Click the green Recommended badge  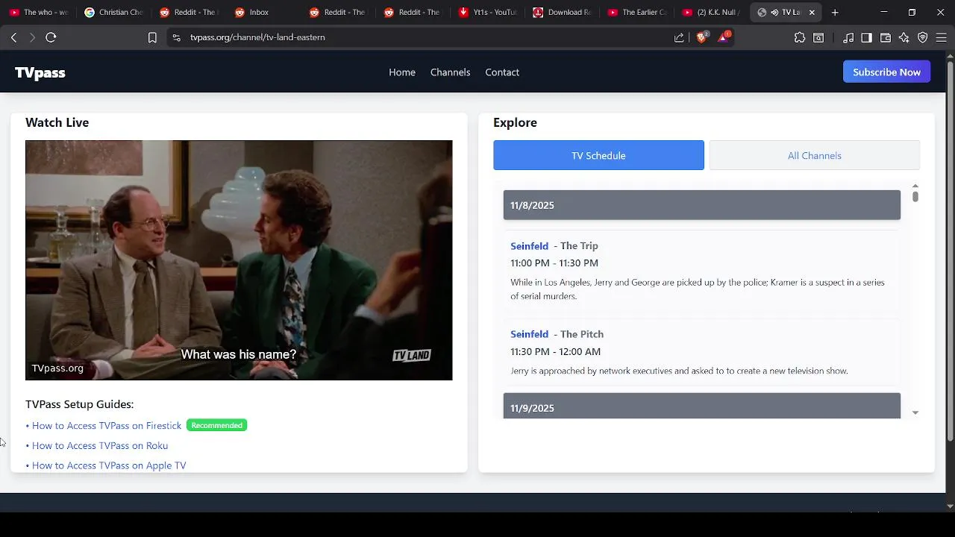tap(216, 425)
